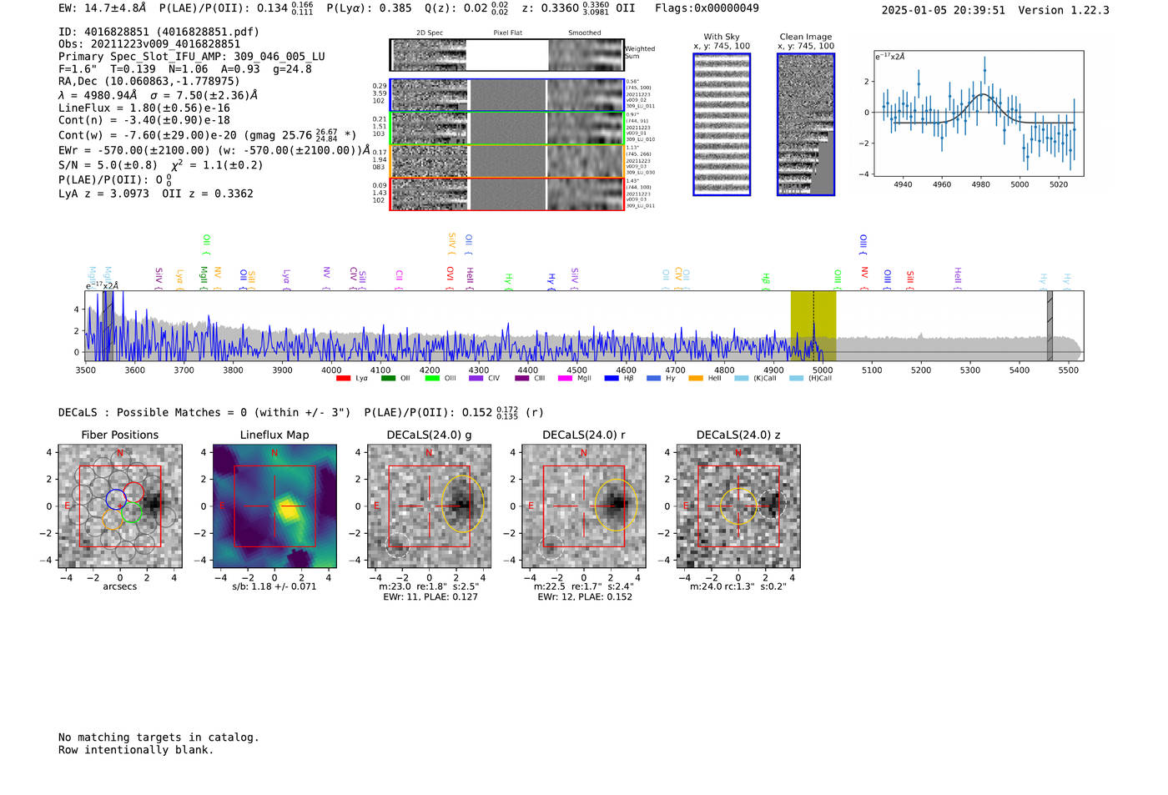1168x795 pixels.
Task: Click the lime OIII legend swatch
Action: 432,379
